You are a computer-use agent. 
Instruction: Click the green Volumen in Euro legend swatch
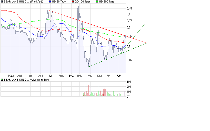(x=2, y=80)
